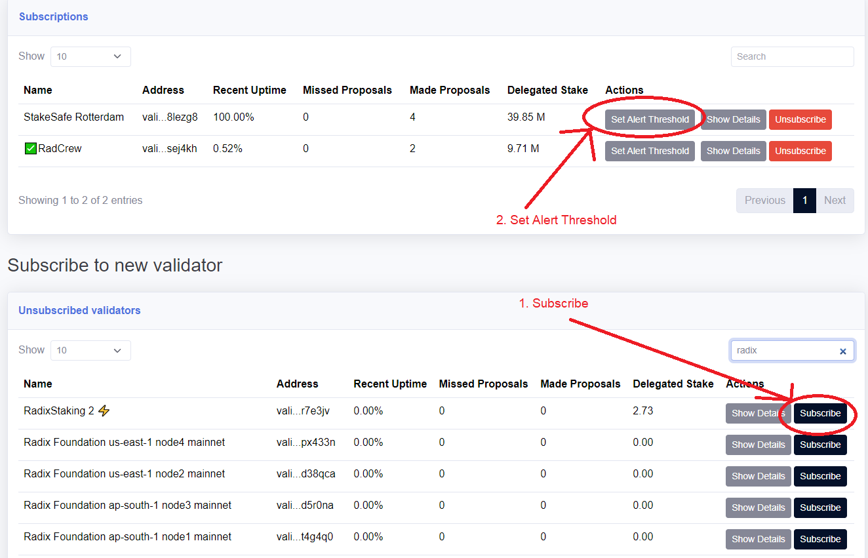Sort unsubscribed validators by Name column
This screenshot has width=868, height=558.
point(38,384)
